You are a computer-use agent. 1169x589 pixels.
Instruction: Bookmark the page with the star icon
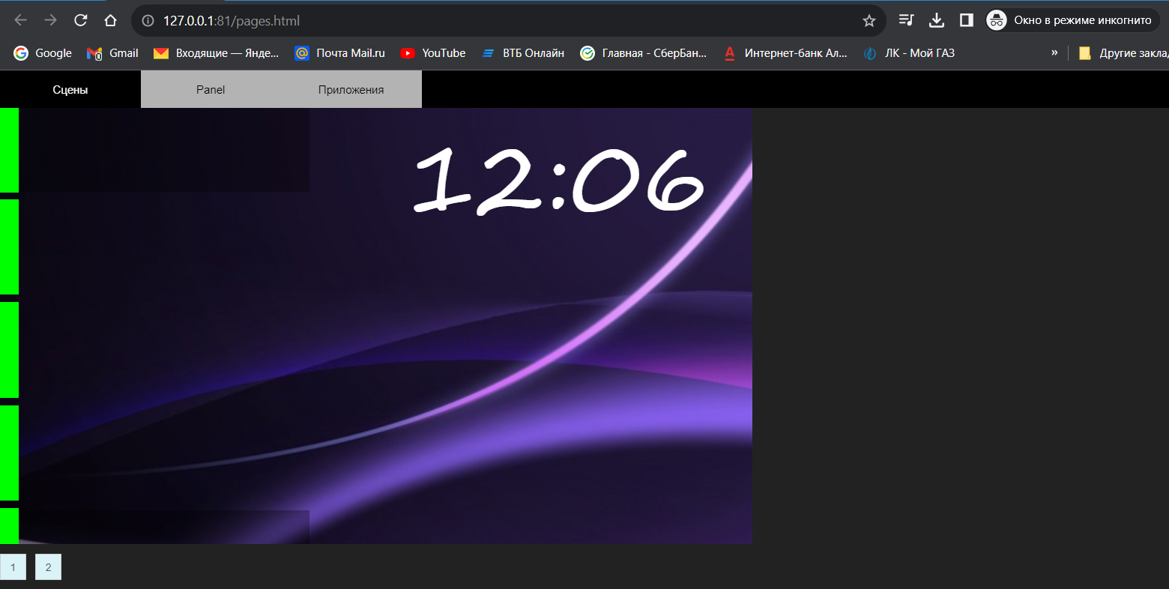pyautogui.click(x=869, y=20)
